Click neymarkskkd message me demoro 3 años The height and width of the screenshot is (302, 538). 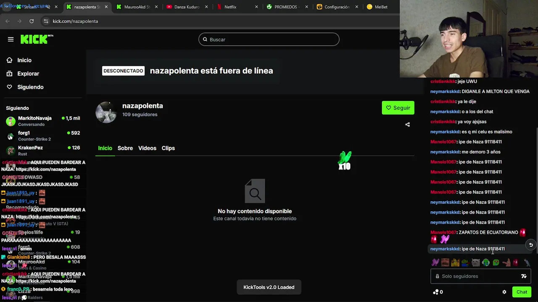click(x=465, y=152)
